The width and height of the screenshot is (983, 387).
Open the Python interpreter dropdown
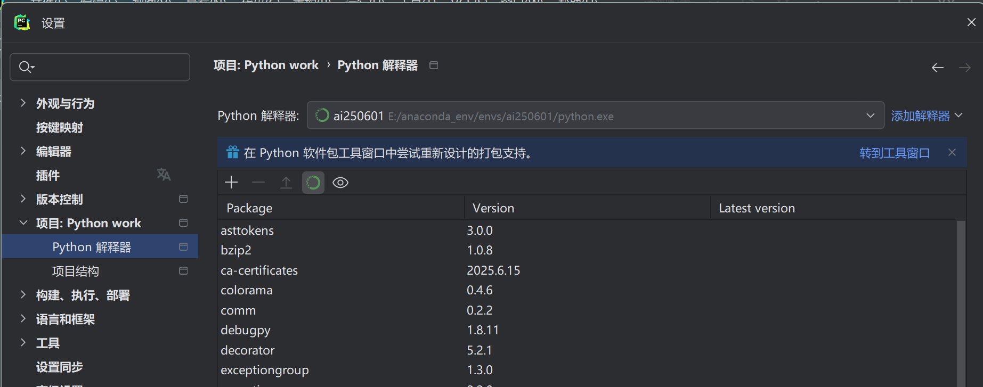click(596, 116)
